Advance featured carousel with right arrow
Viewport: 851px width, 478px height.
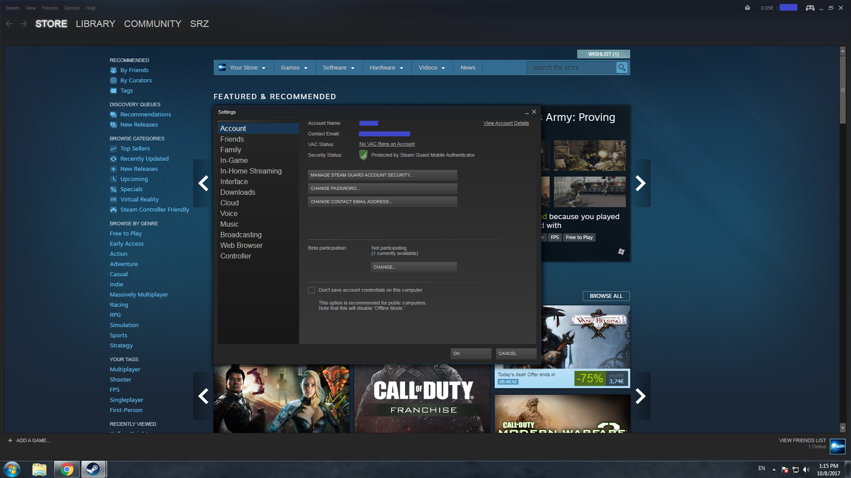pyautogui.click(x=640, y=183)
